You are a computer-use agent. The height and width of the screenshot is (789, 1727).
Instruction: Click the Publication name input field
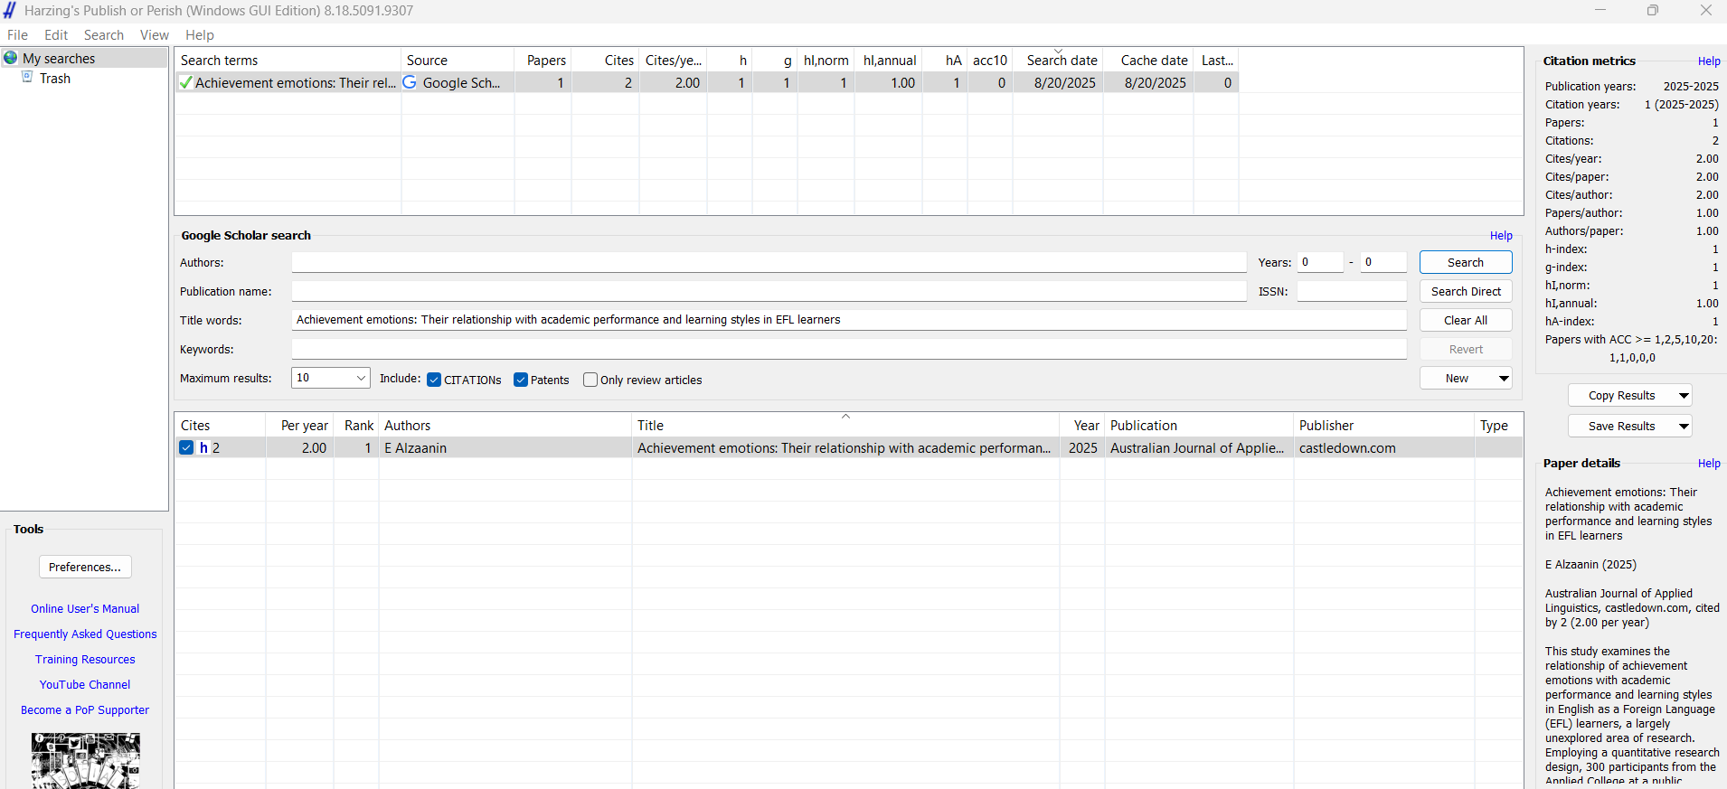(769, 291)
